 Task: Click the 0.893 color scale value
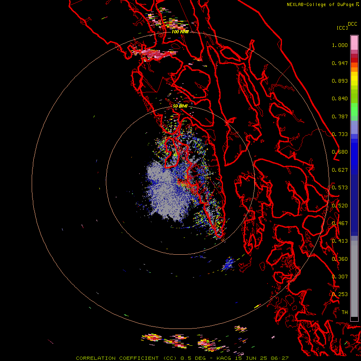340,81
